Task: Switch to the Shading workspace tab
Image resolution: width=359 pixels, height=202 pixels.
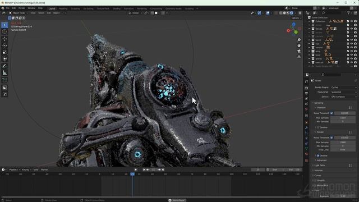Action: pyautogui.click(x=117, y=9)
